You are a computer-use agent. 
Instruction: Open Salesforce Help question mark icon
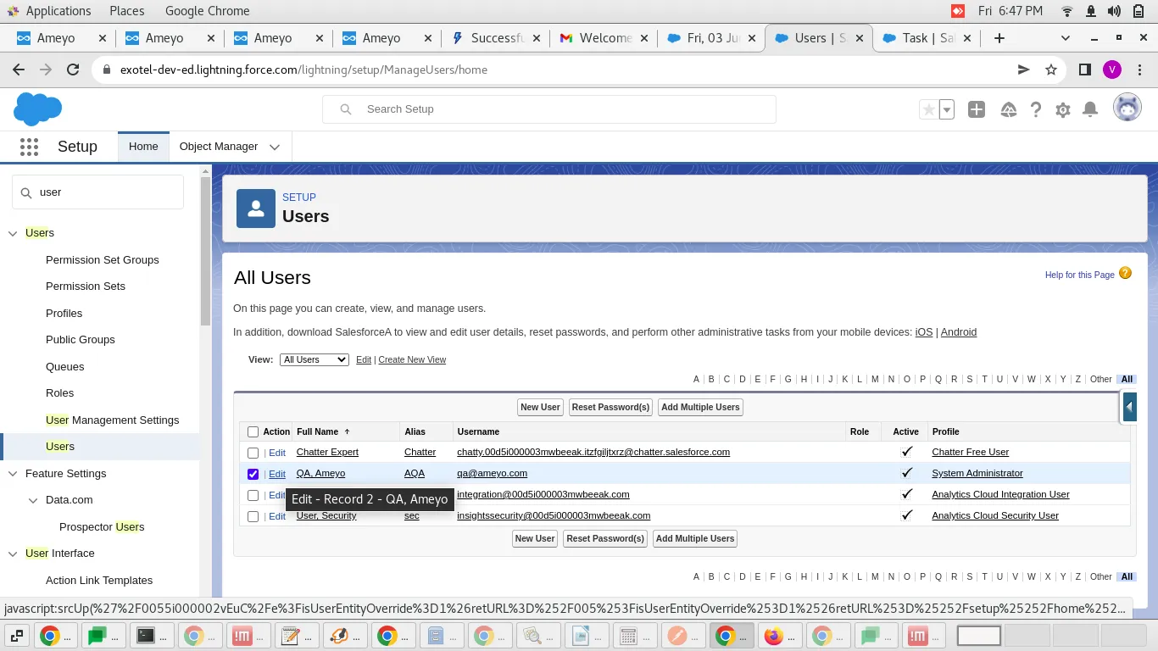1036,109
